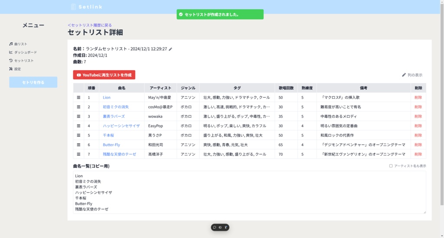This screenshot has height=238, width=444.
Task: Click the Setlink logo icon
Action: (73, 7)
